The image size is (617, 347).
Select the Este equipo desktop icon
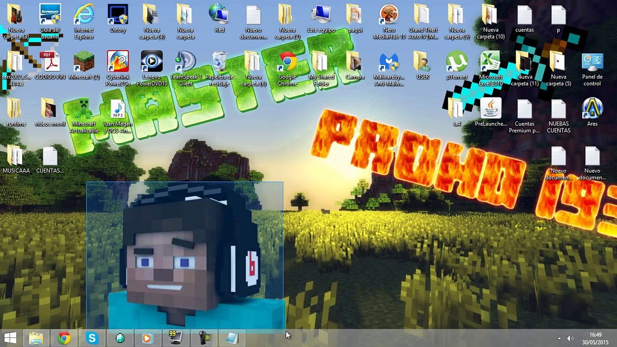321,19
